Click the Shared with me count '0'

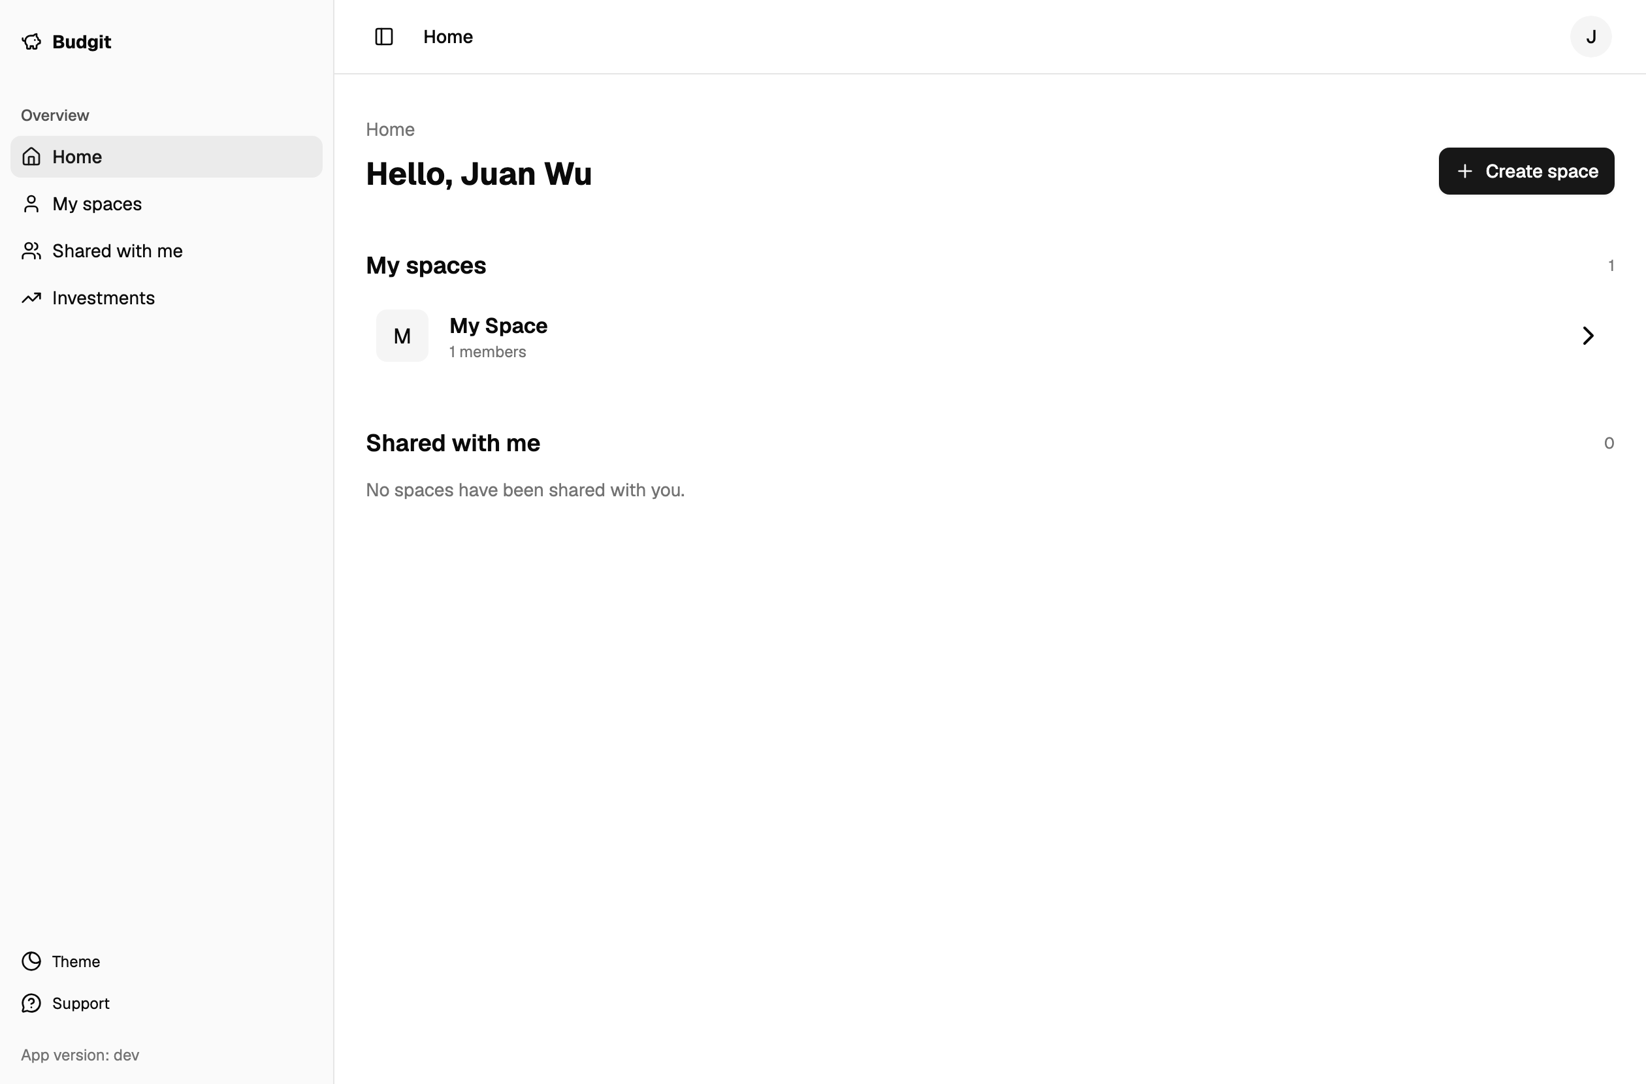tap(1609, 443)
